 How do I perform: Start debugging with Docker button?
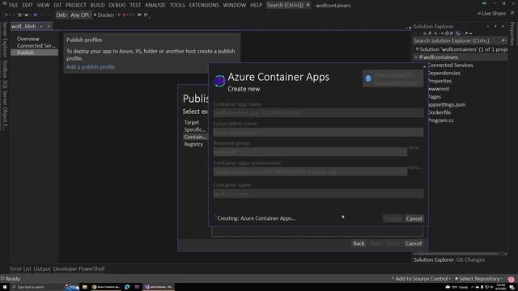click(x=104, y=15)
